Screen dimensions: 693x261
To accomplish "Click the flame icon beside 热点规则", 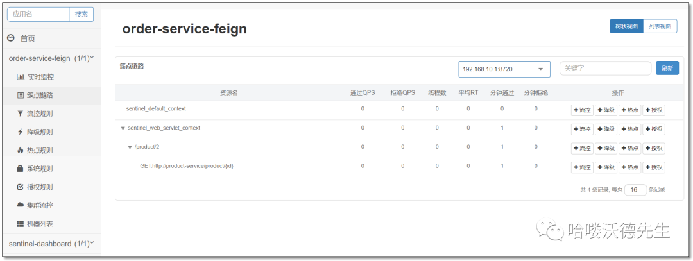I will [21, 151].
